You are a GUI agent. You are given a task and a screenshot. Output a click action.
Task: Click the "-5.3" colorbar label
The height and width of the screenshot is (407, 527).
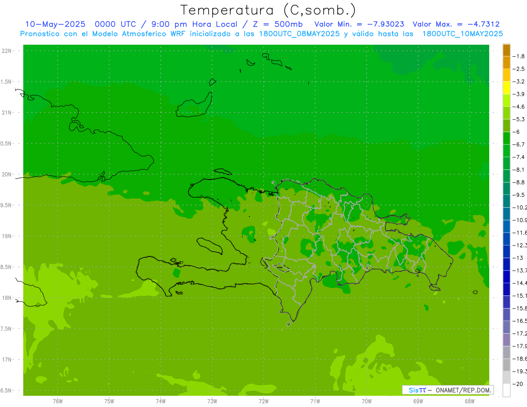(519, 119)
